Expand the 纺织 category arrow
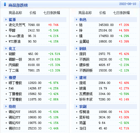The width and height of the screenshot is (140, 133). (6, 107)
